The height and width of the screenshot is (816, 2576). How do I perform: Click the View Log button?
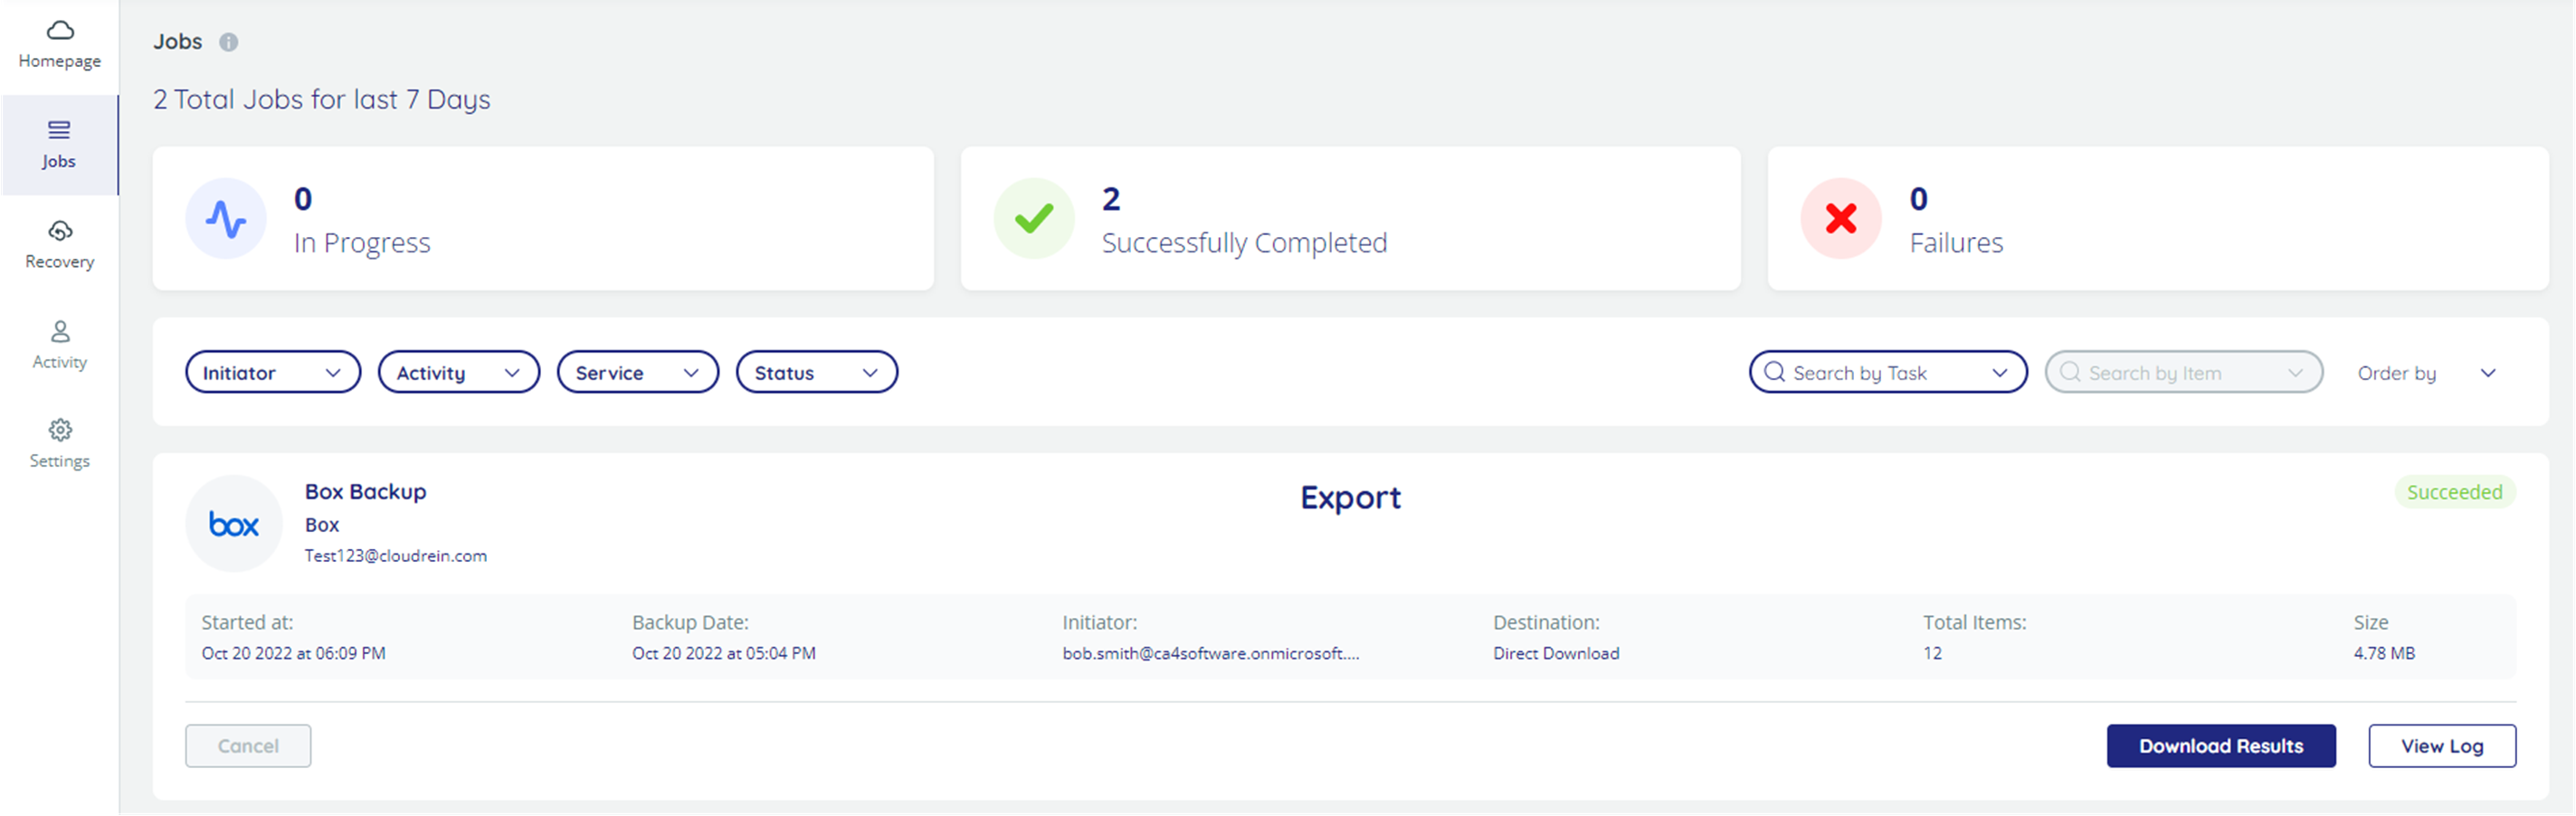[x=2442, y=746]
